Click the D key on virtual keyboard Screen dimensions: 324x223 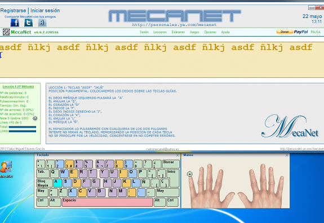click(x=77, y=183)
